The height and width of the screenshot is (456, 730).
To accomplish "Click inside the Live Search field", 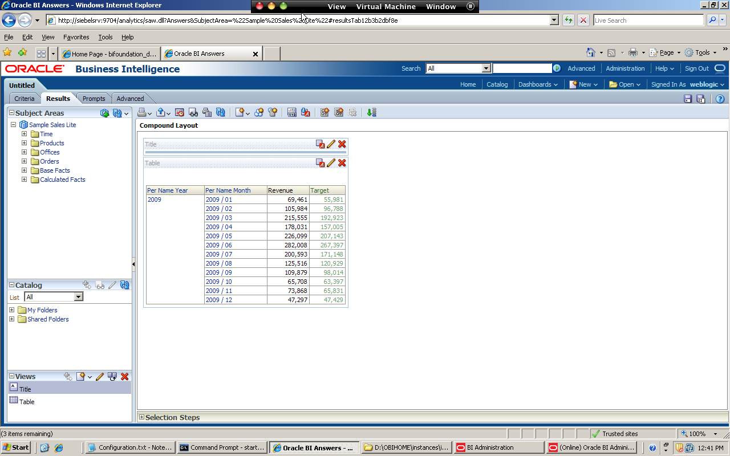I will [647, 20].
